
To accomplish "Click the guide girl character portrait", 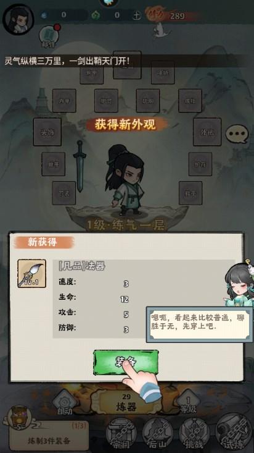I will click(239, 283).
